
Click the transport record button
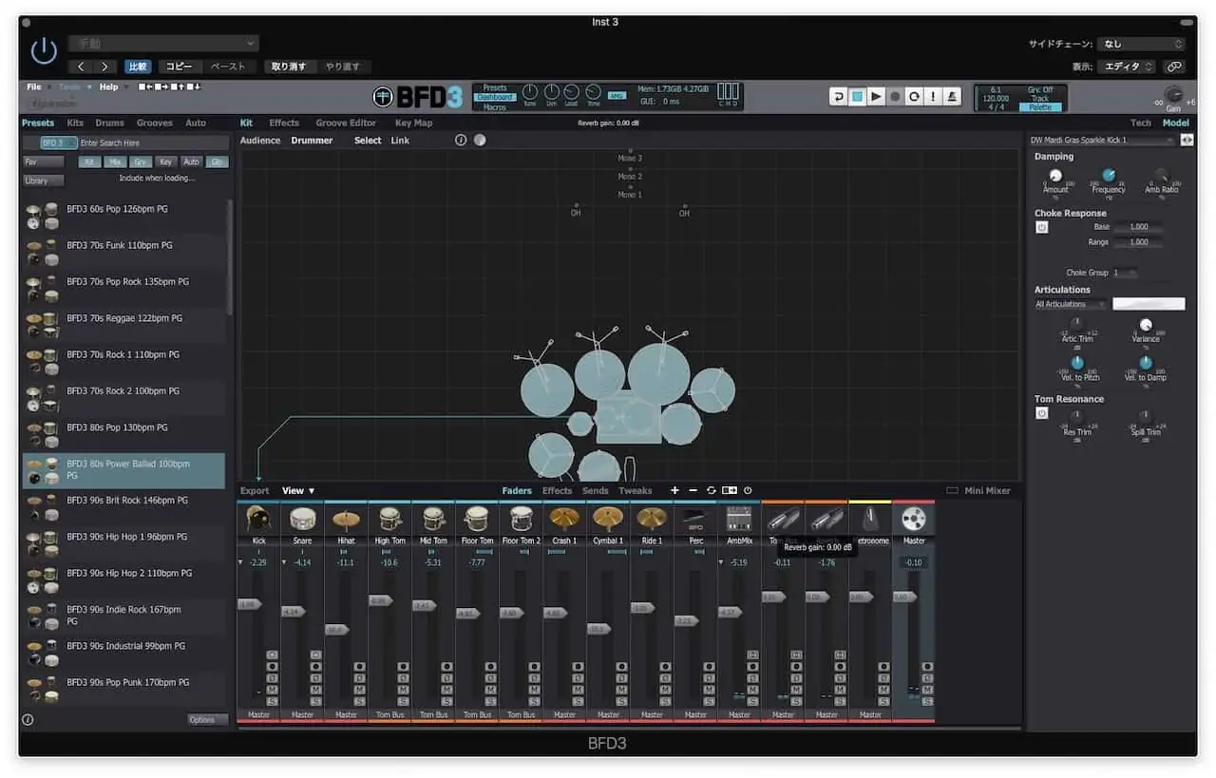(895, 96)
